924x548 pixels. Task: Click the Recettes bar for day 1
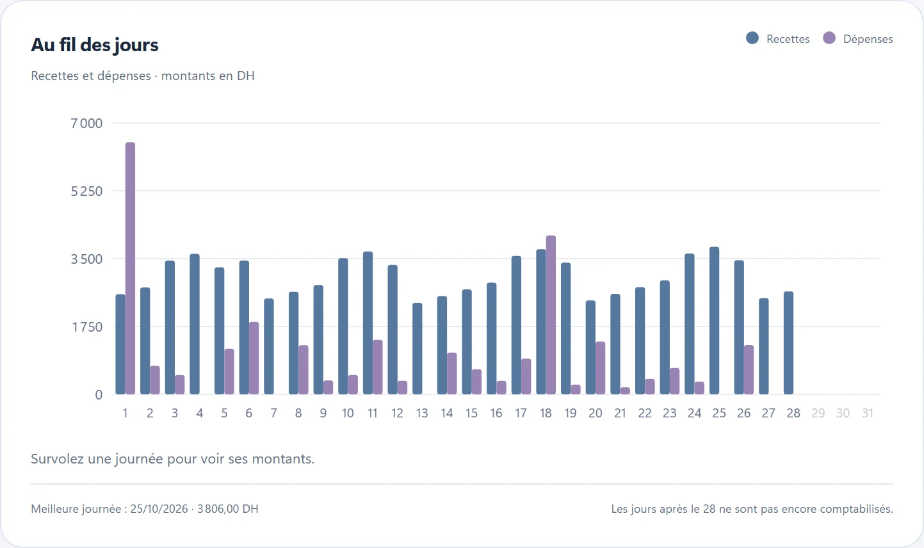point(120,344)
